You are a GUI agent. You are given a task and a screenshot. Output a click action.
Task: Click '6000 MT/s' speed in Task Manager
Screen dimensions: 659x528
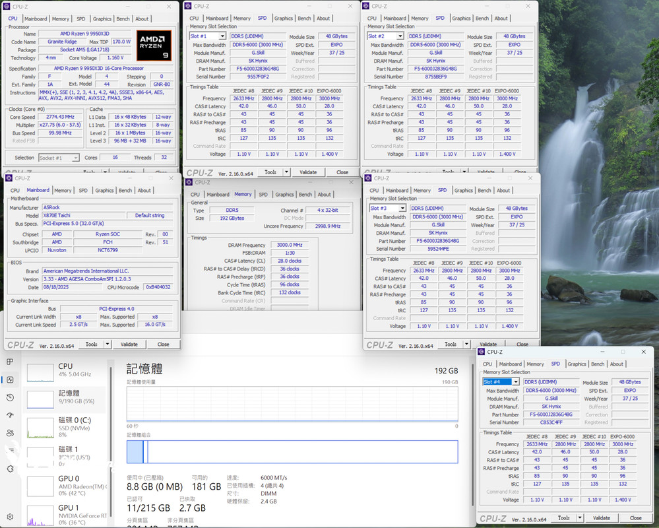point(274,478)
